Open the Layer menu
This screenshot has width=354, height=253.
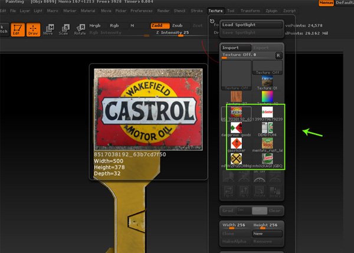tap(25, 11)
